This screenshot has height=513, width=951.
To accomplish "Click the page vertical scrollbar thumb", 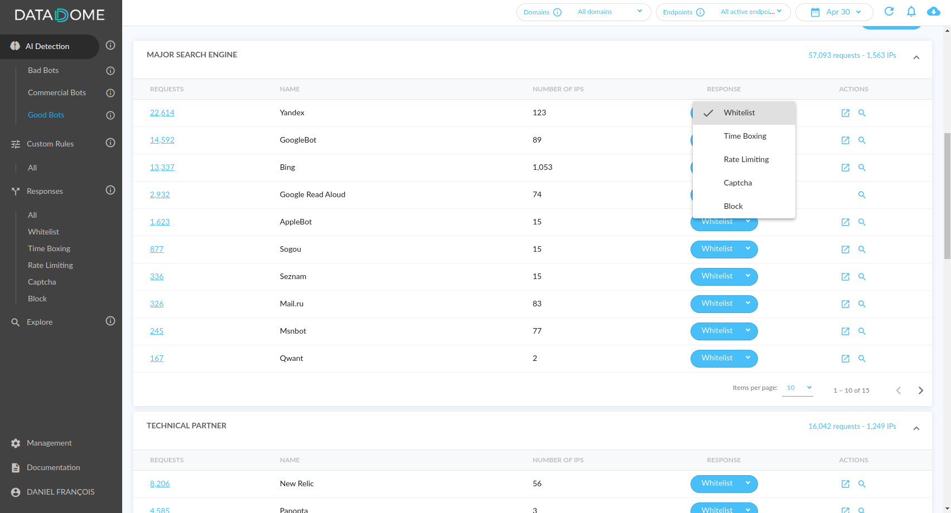I will pos(947,196).
